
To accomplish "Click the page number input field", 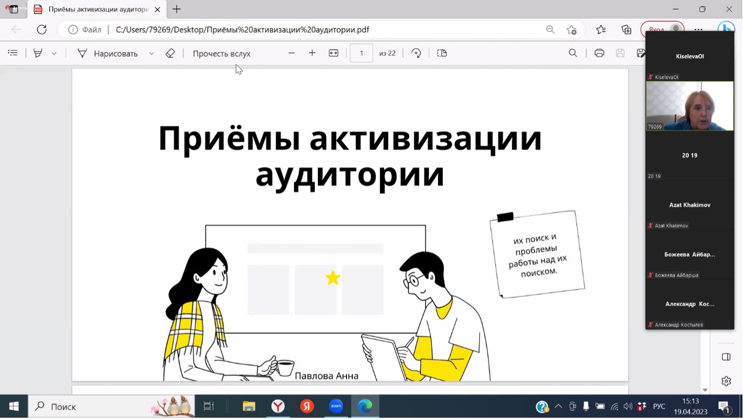I will [362, 53].
